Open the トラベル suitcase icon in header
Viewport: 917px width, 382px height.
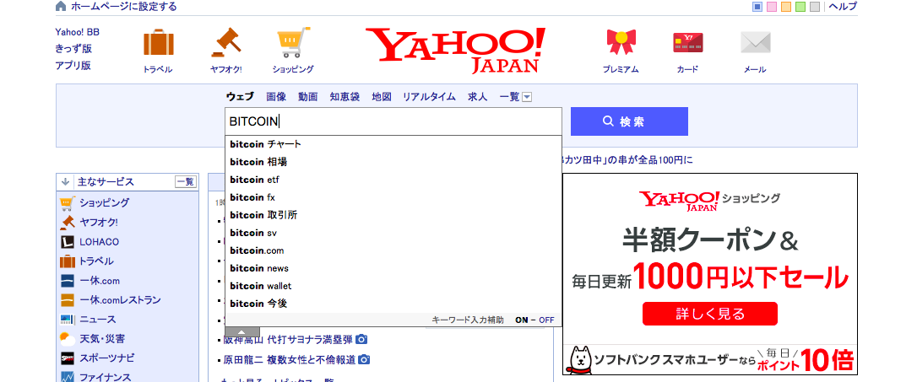click(x=158, y=43)
